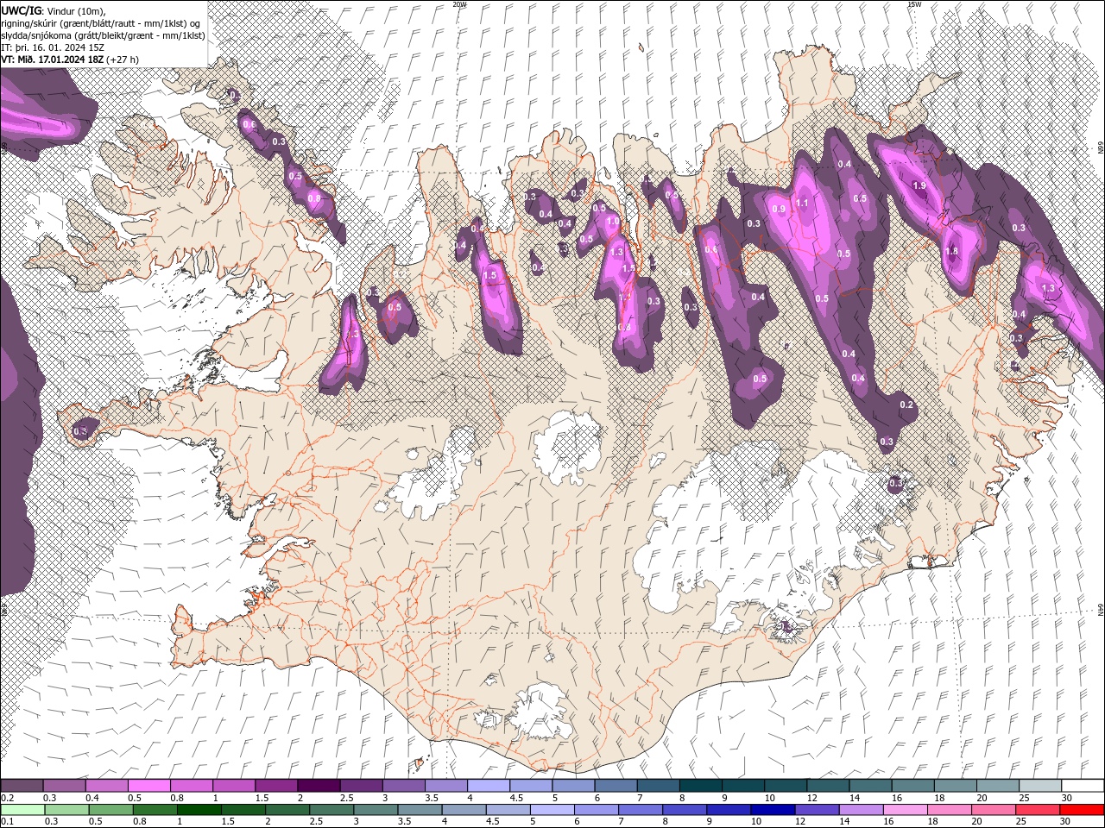The height and width of the screenshot is (828, 1105).
Task: Select the dark purple top-row swatch between 2 and 2.5
Action: click(x=319, y=786)
